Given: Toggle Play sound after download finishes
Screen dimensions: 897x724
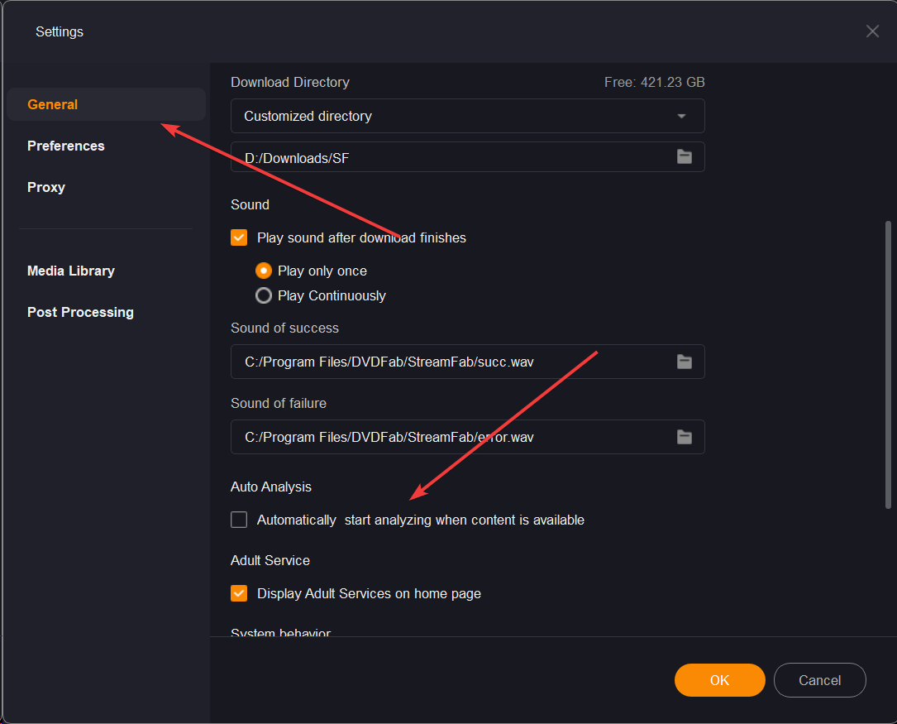Looking at the screenshot, I should click(x=239, y=237).
